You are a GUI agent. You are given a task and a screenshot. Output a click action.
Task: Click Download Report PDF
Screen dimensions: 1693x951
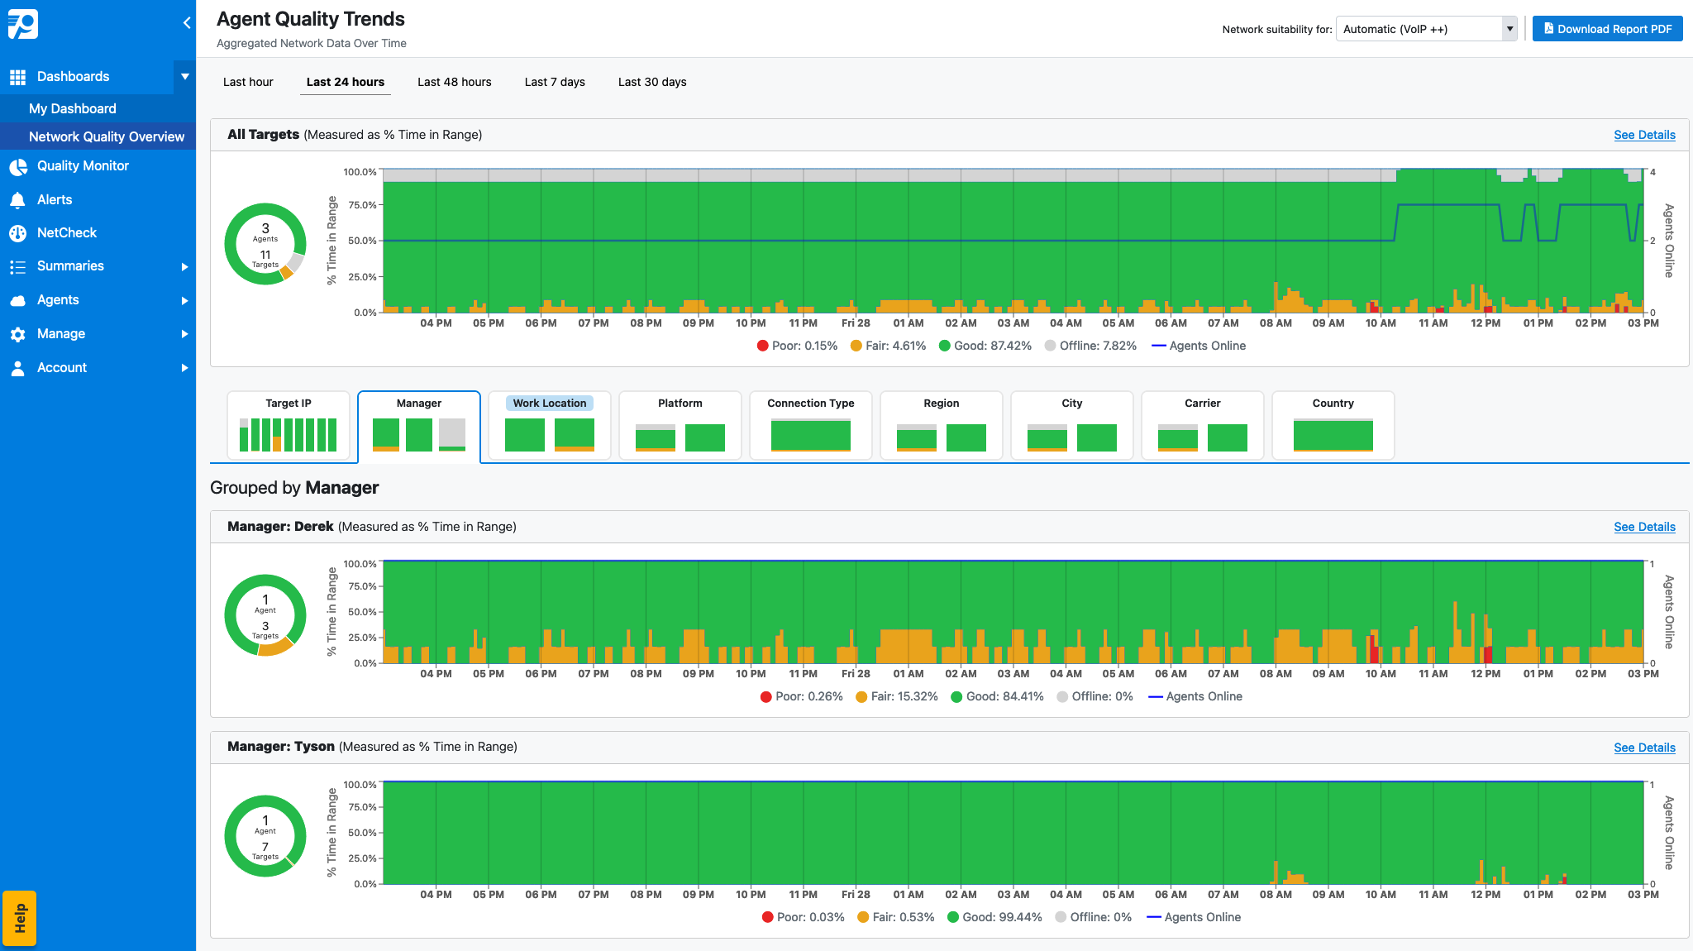click(x=1607, y=28)
